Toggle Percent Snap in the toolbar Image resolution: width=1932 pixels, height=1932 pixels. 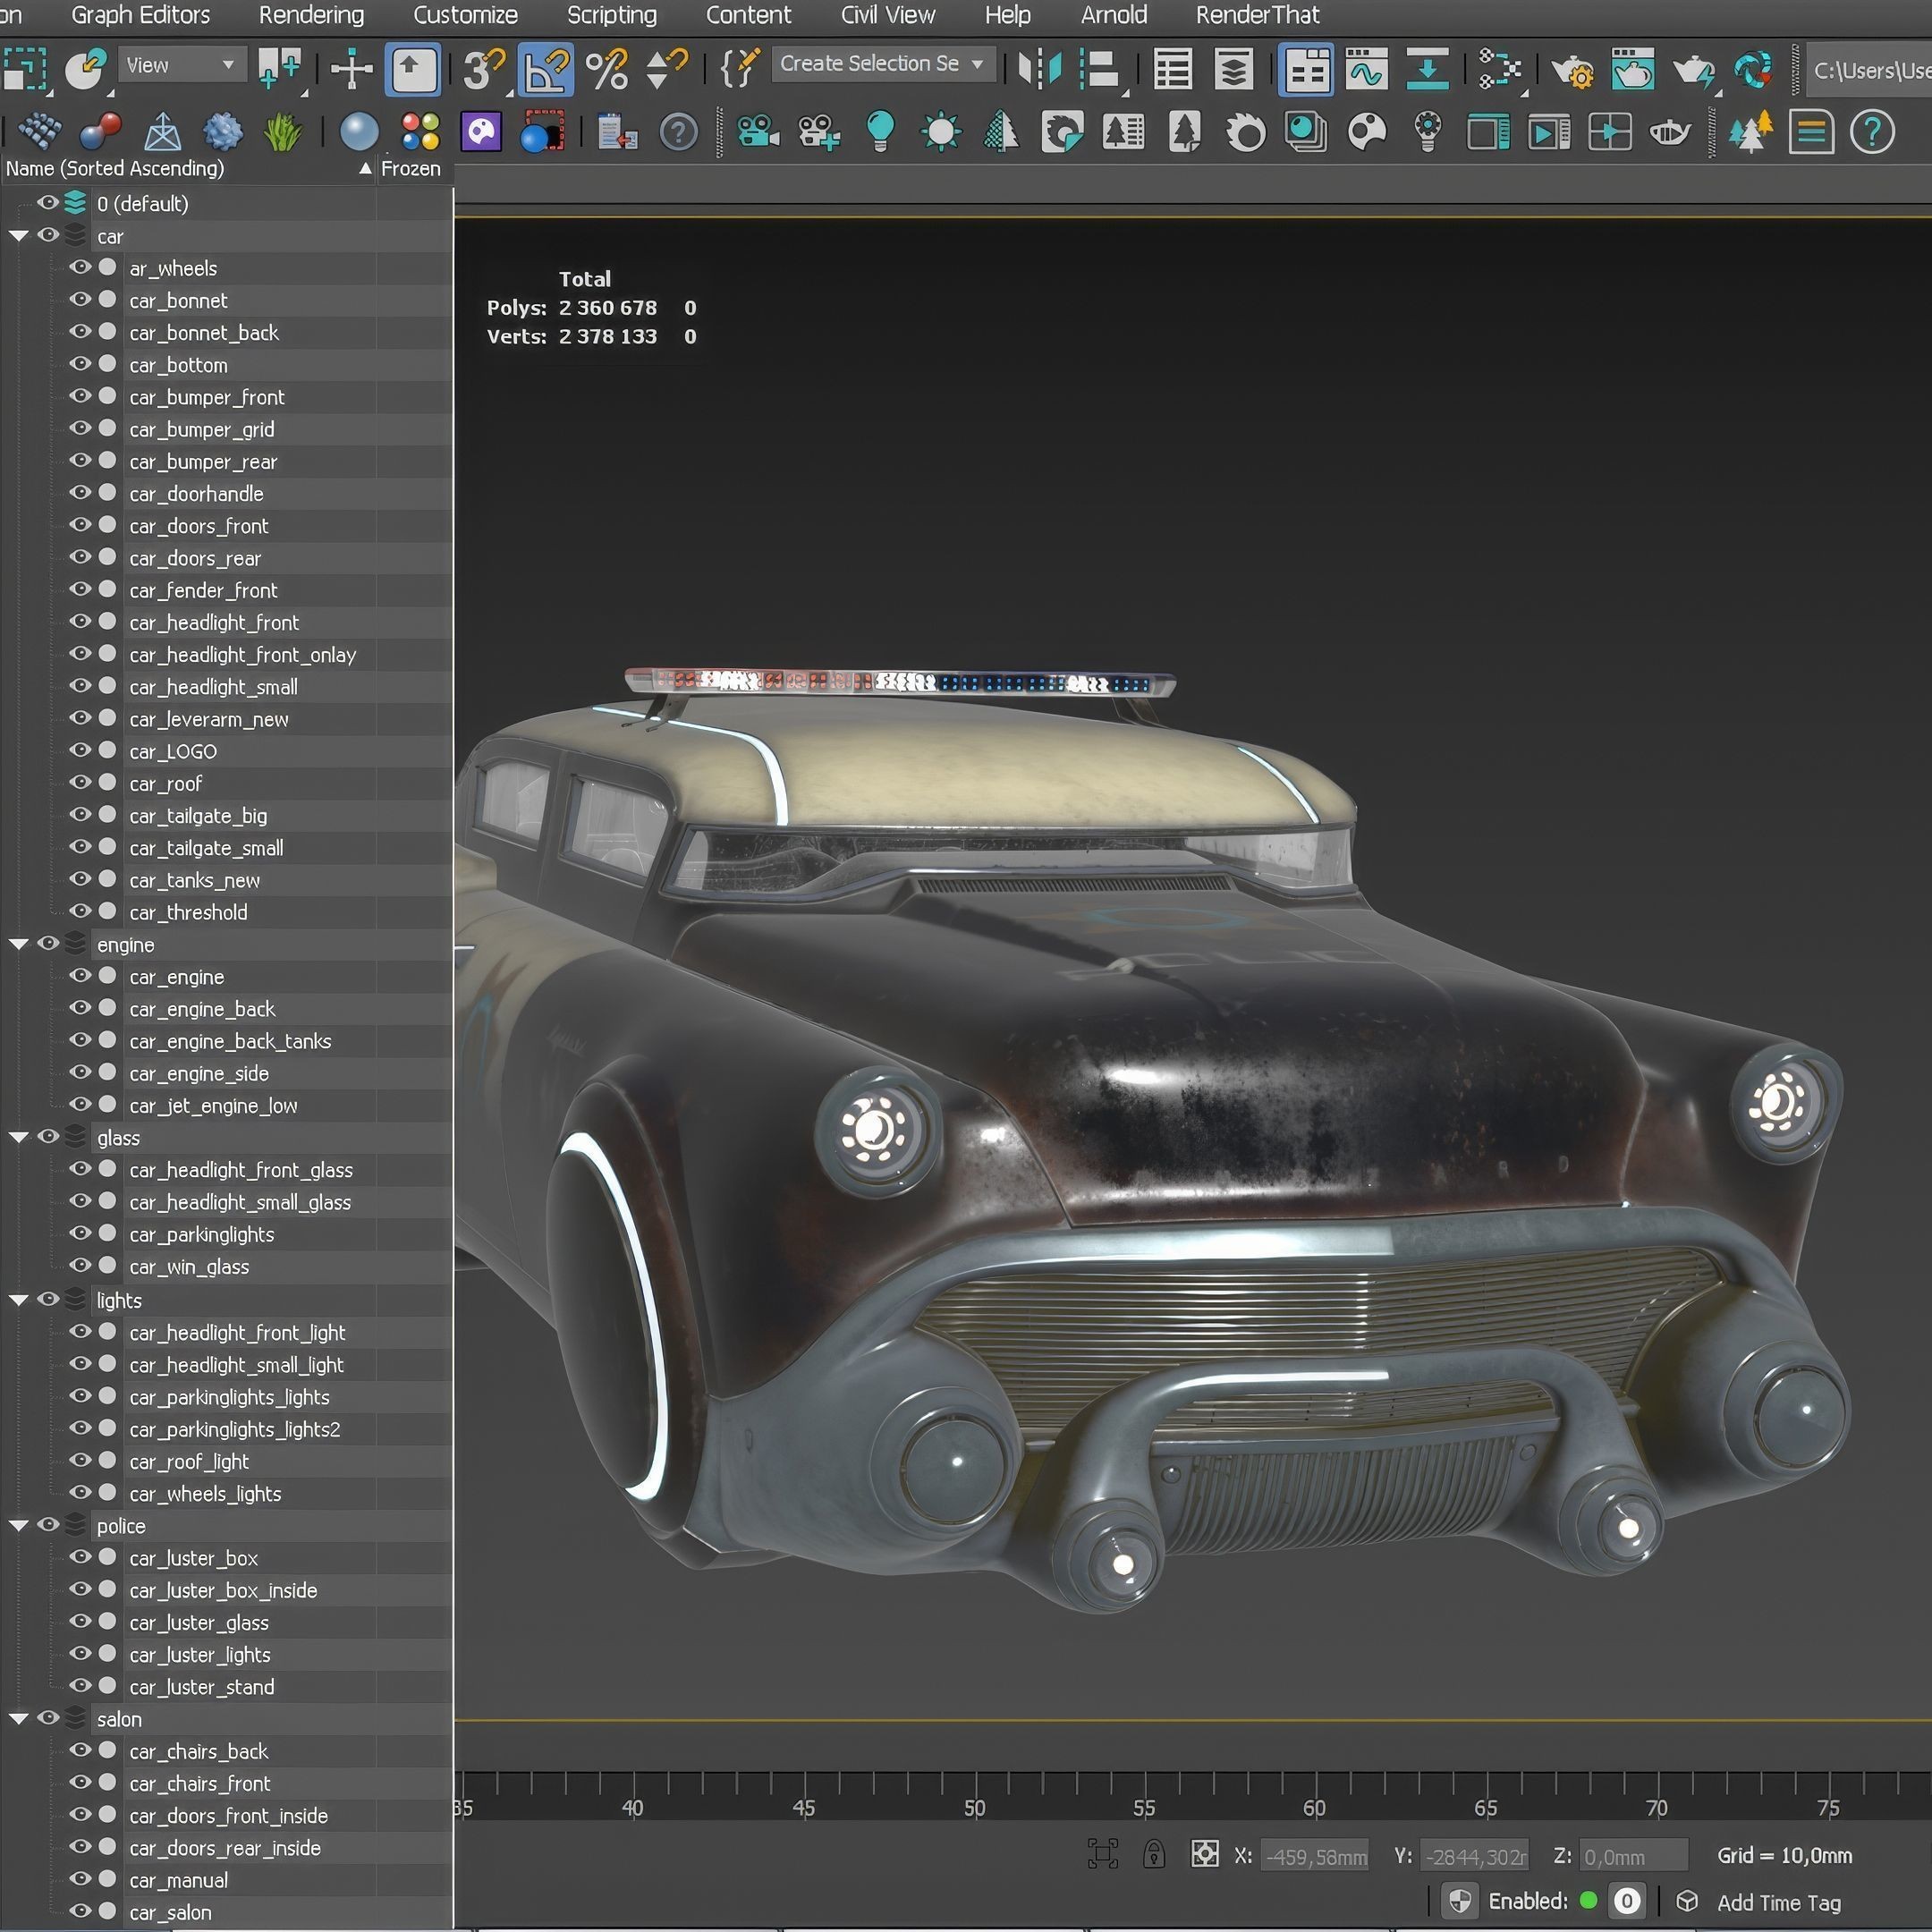pyautogui.click(x=607, y=70)
